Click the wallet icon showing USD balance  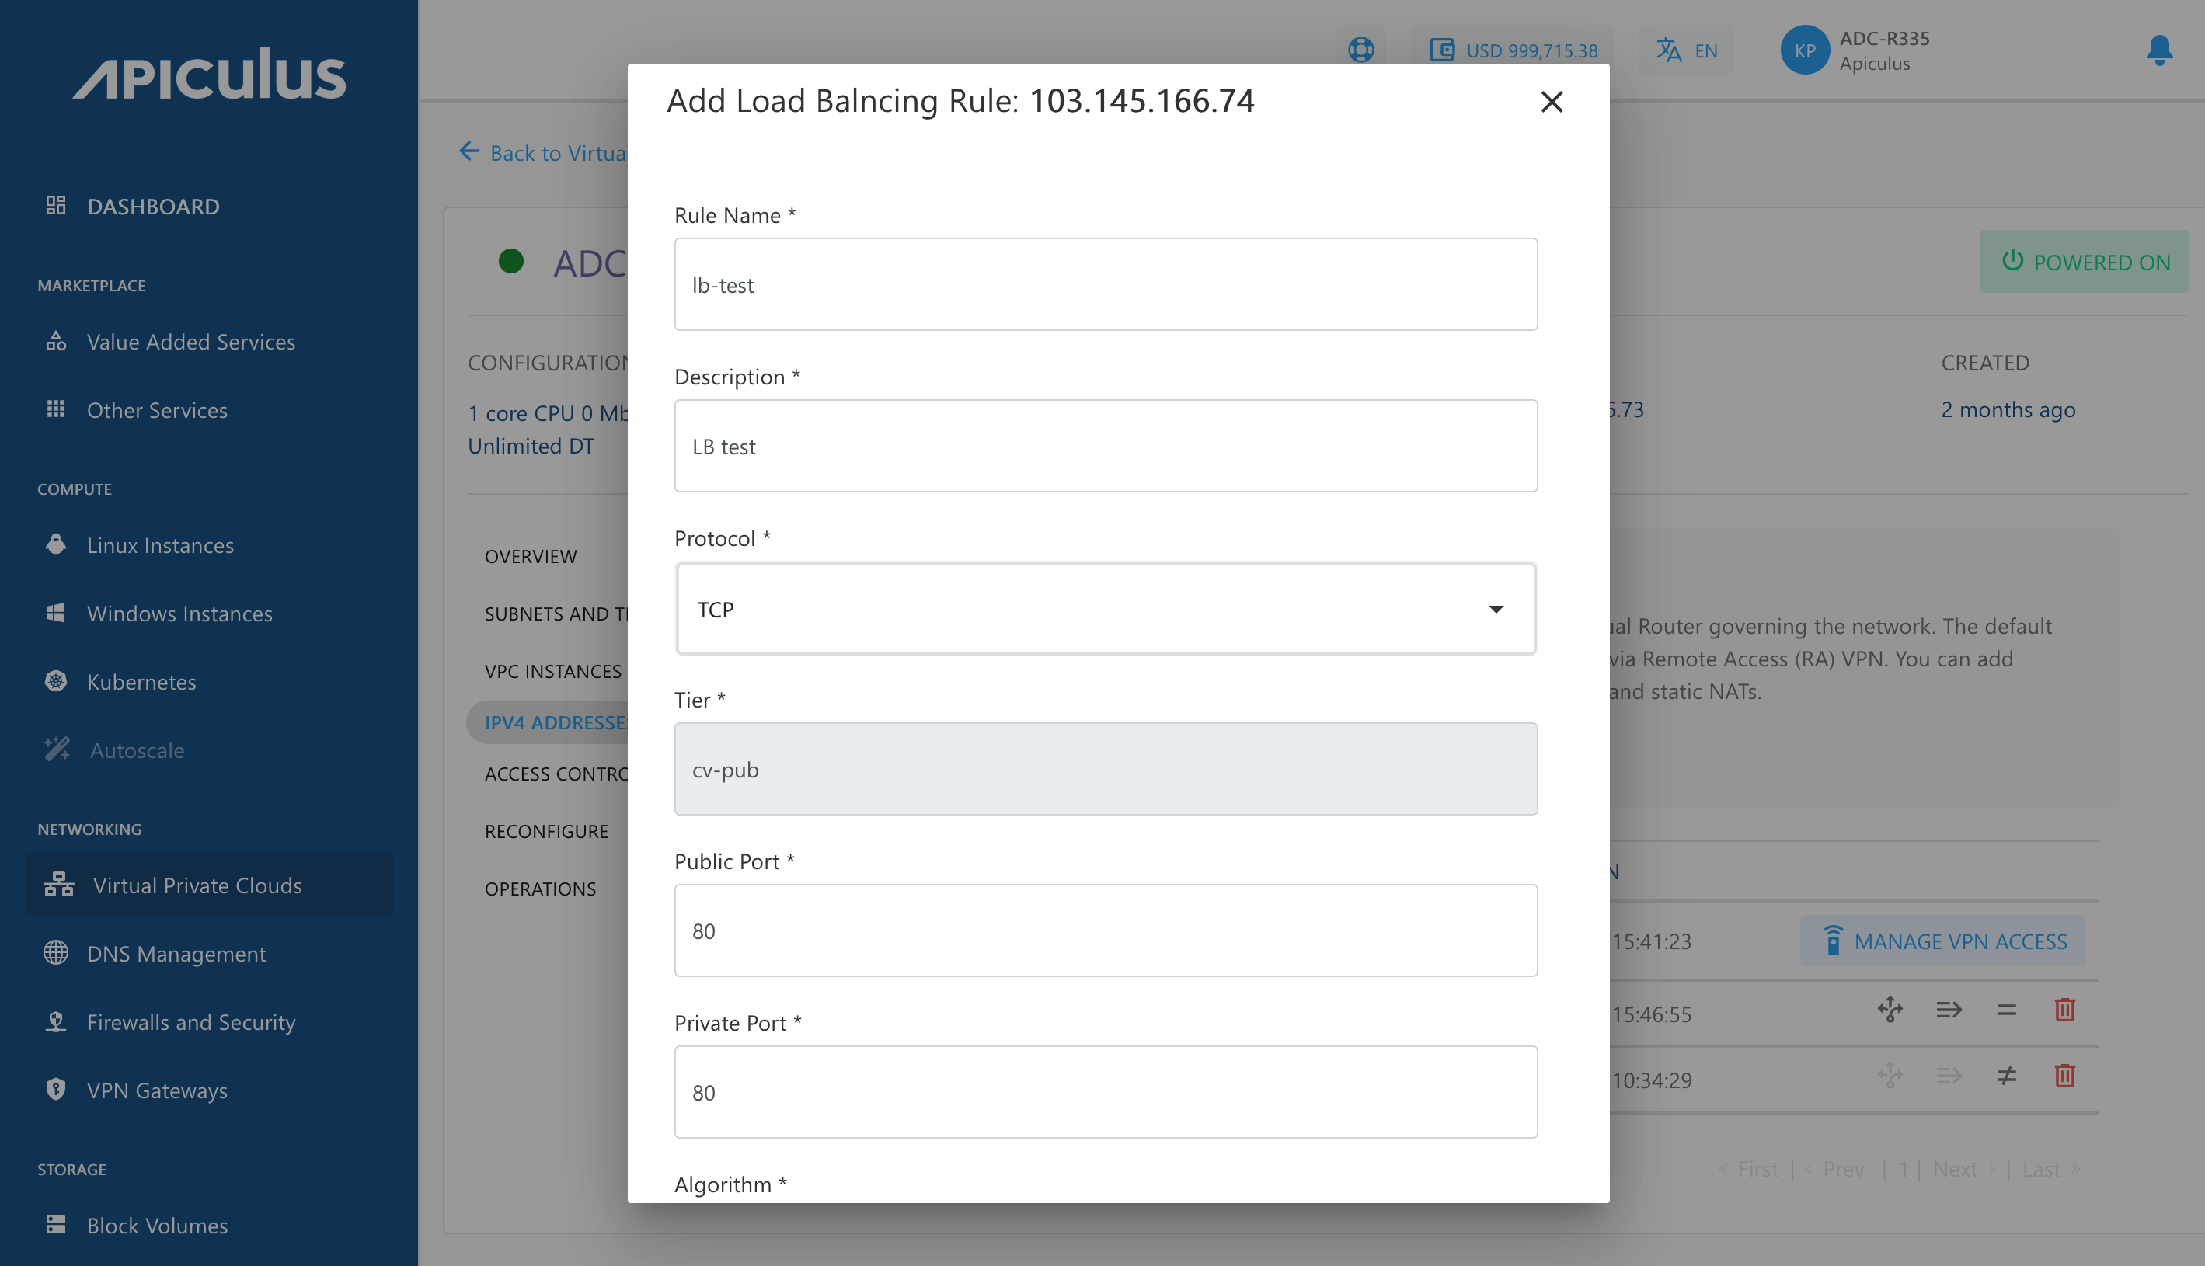[1443, 50]
